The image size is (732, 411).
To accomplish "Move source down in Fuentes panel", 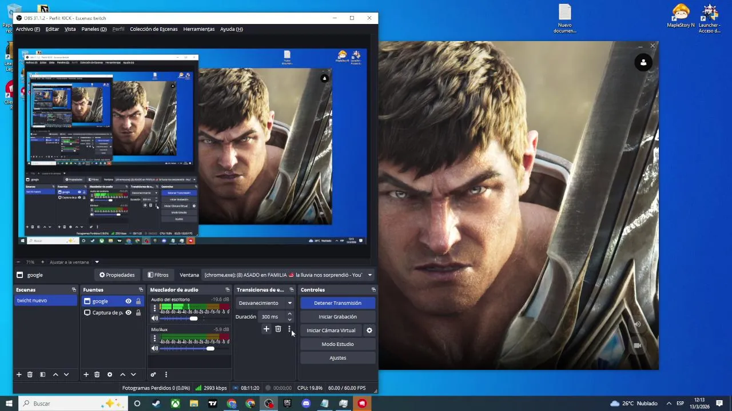I will coord(133,374).
